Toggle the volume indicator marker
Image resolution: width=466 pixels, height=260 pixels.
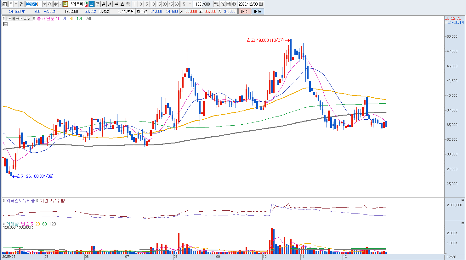coord(4,224)
